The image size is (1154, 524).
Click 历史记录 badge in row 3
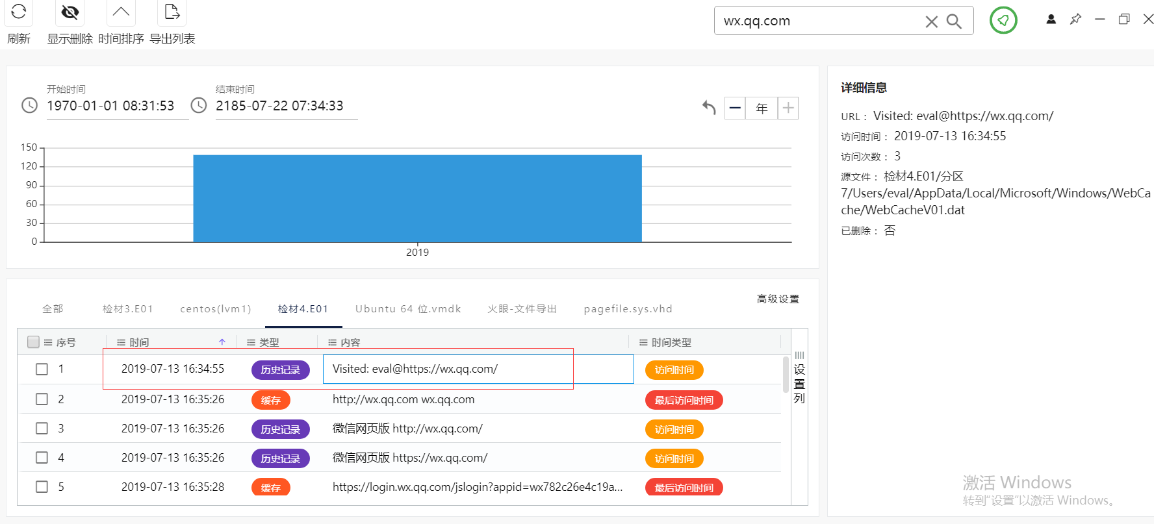point(281,429)
